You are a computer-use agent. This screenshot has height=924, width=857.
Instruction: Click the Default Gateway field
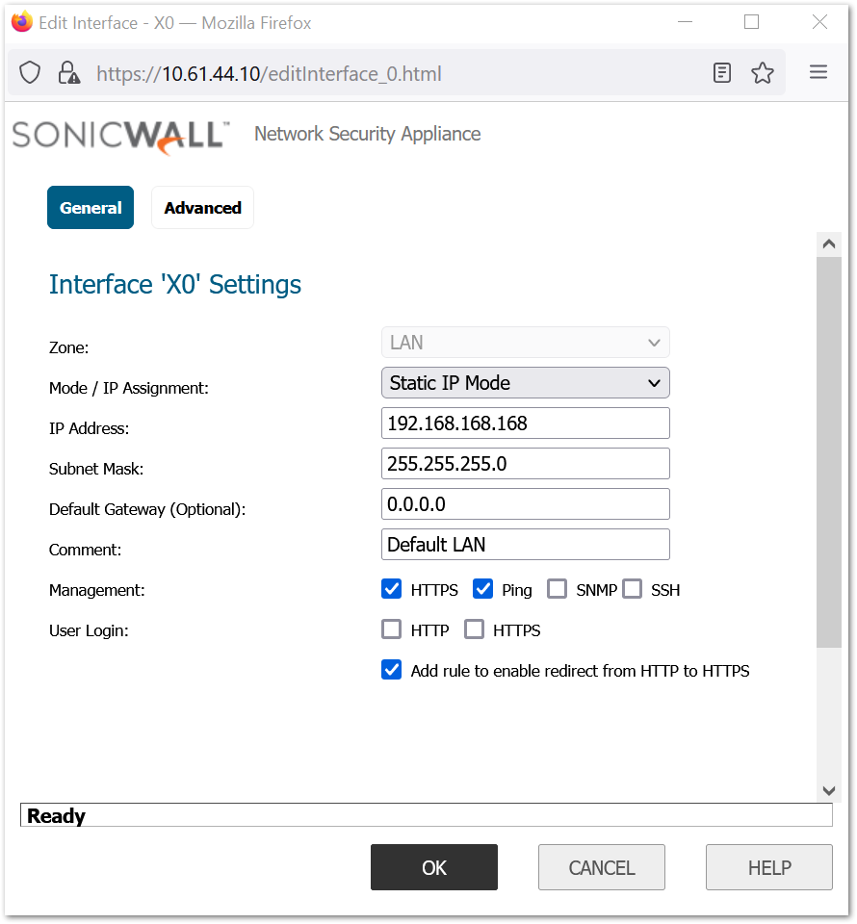pos(525,503)
